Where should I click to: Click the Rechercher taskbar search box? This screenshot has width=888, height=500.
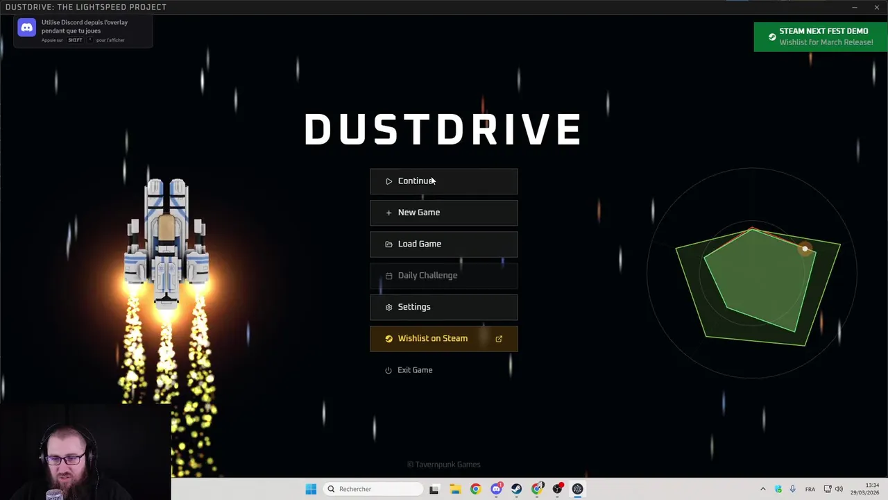373,489
